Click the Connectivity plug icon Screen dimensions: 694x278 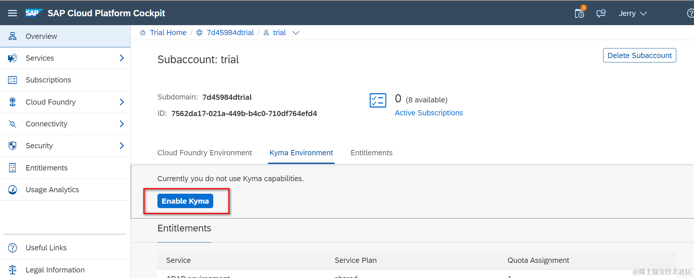click(13, 124)
